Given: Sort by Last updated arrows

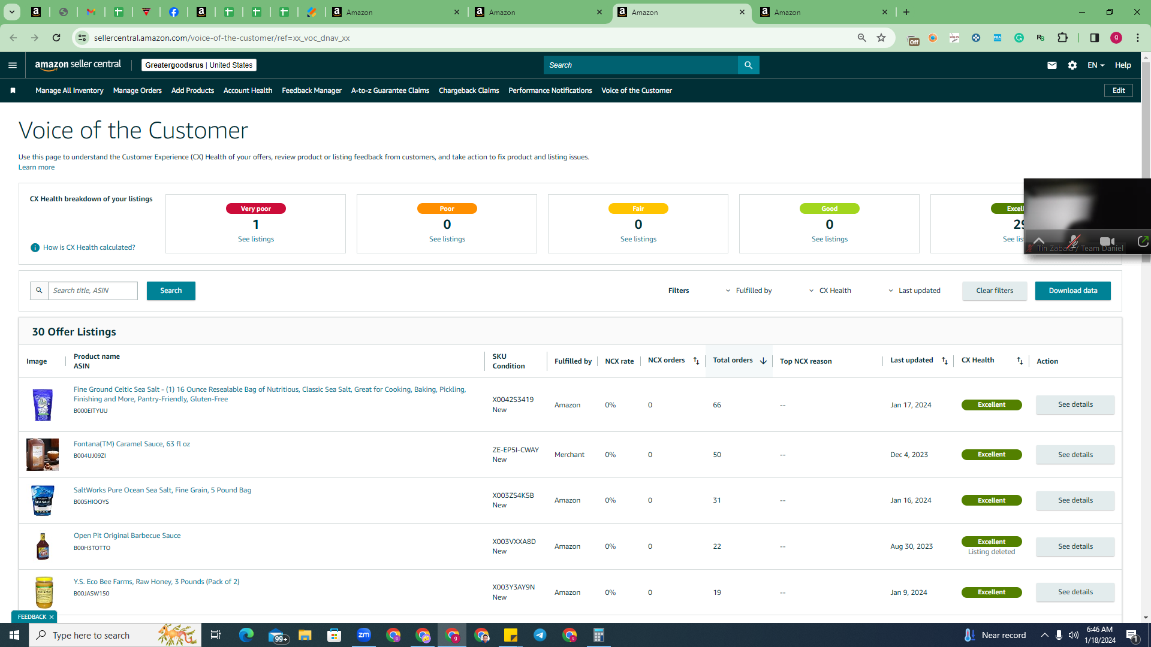Looking at the screenshot, I should point(945,361).
